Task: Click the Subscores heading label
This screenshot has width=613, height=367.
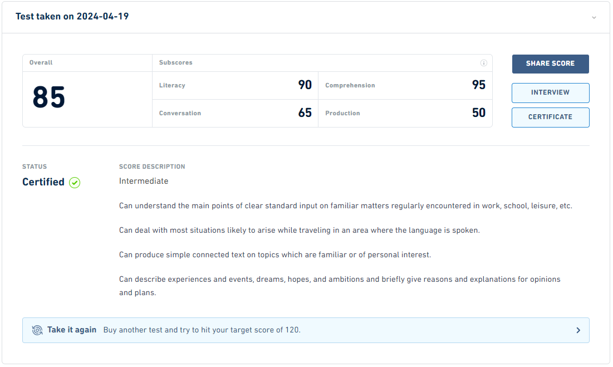Action: click(x=175, y=62)
